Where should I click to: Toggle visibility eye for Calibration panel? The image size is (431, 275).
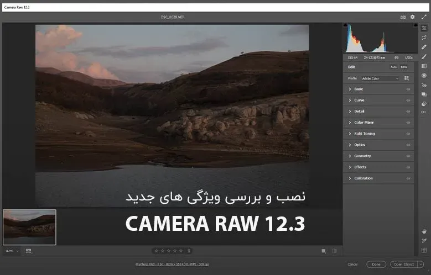pyautogui.click(x=408, y=178)
